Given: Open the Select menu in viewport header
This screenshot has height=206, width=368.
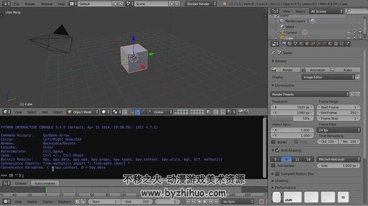Looking at the screenshot, I should [31, 112].
